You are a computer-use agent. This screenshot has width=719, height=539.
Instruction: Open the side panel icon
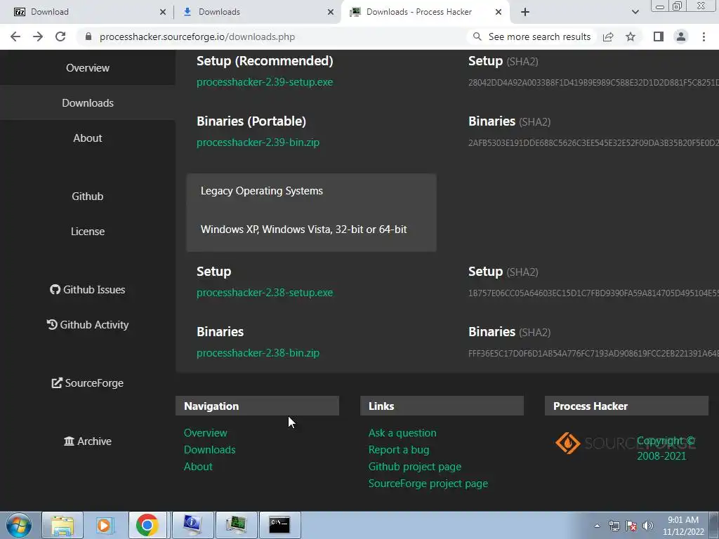click(x=659, y=36)
